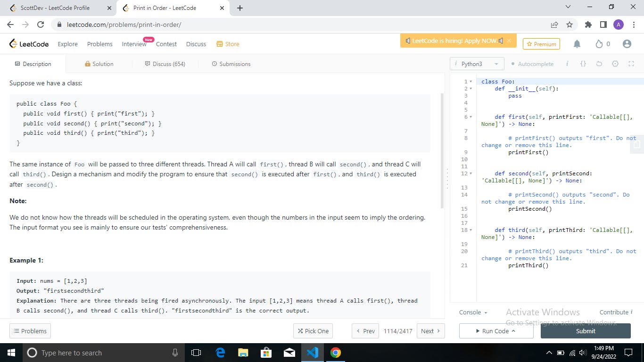Switch to Visual Studio Code in taskbar
This screenshot has height=362, width=644.
pyautogui.click(x=313, y=353)
